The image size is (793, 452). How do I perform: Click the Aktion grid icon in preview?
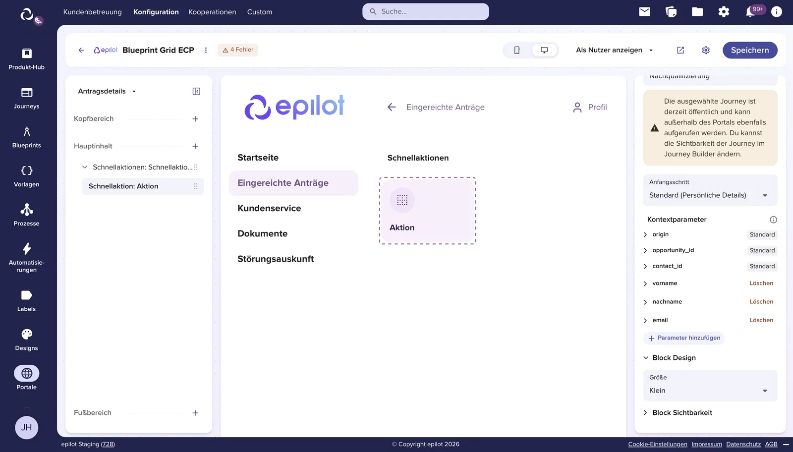(x=402, y=200)
